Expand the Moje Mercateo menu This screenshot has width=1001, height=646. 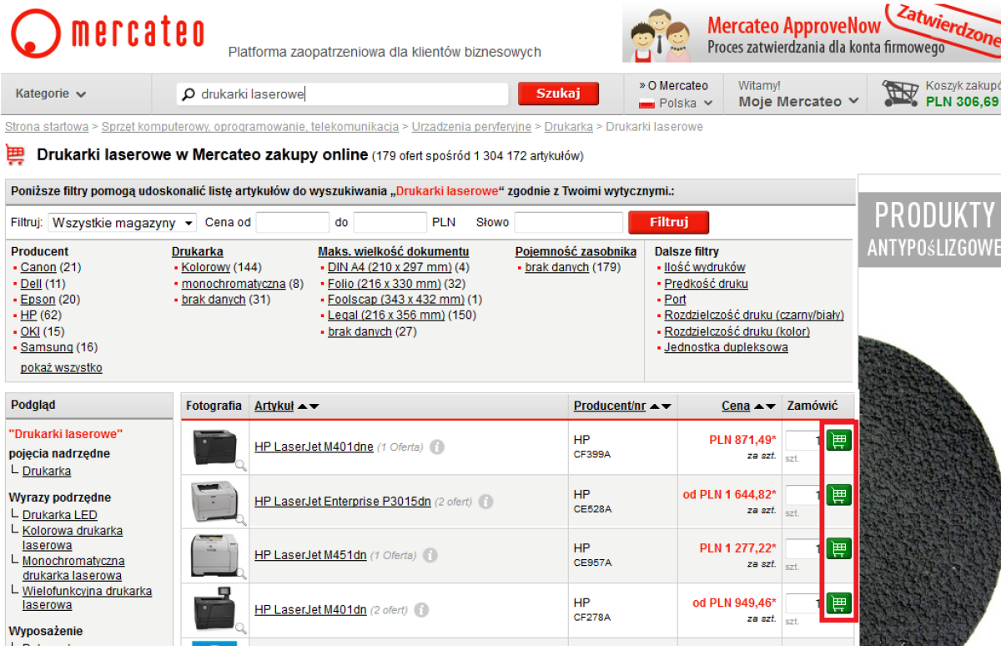(x=798, y=102)
